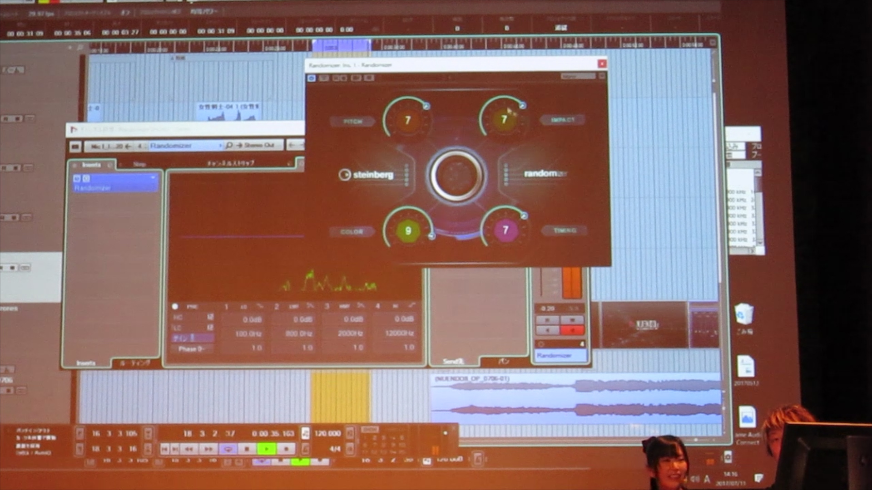This screenshot has width=872, height=490.
Task: Switch to the Strip tab
Action: 139,164
